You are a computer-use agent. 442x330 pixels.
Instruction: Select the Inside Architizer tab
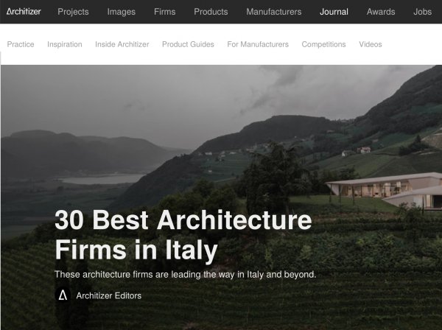(x=122, y=44)
